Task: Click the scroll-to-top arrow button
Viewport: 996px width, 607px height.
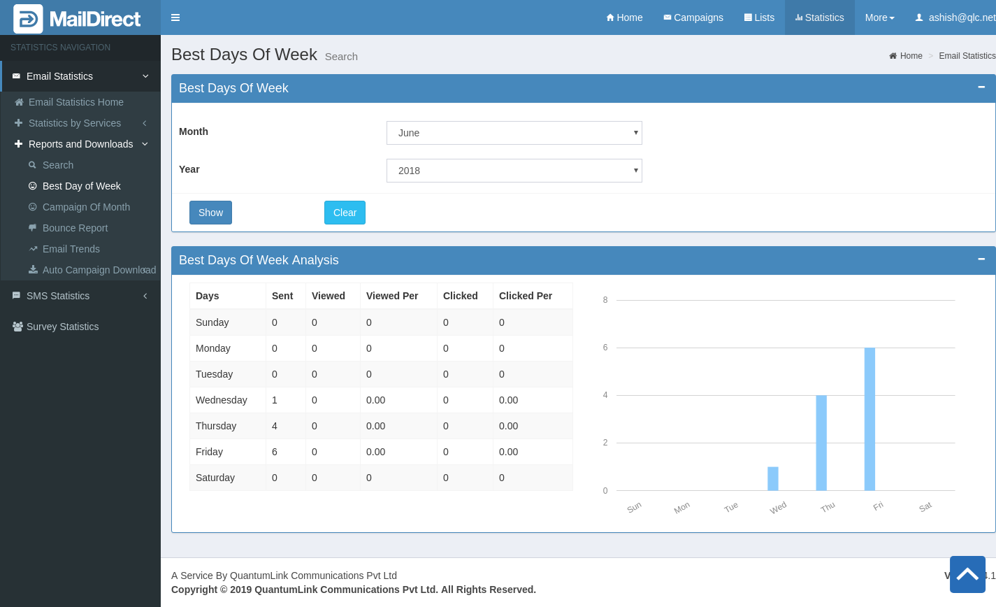Action: (967, 574)
